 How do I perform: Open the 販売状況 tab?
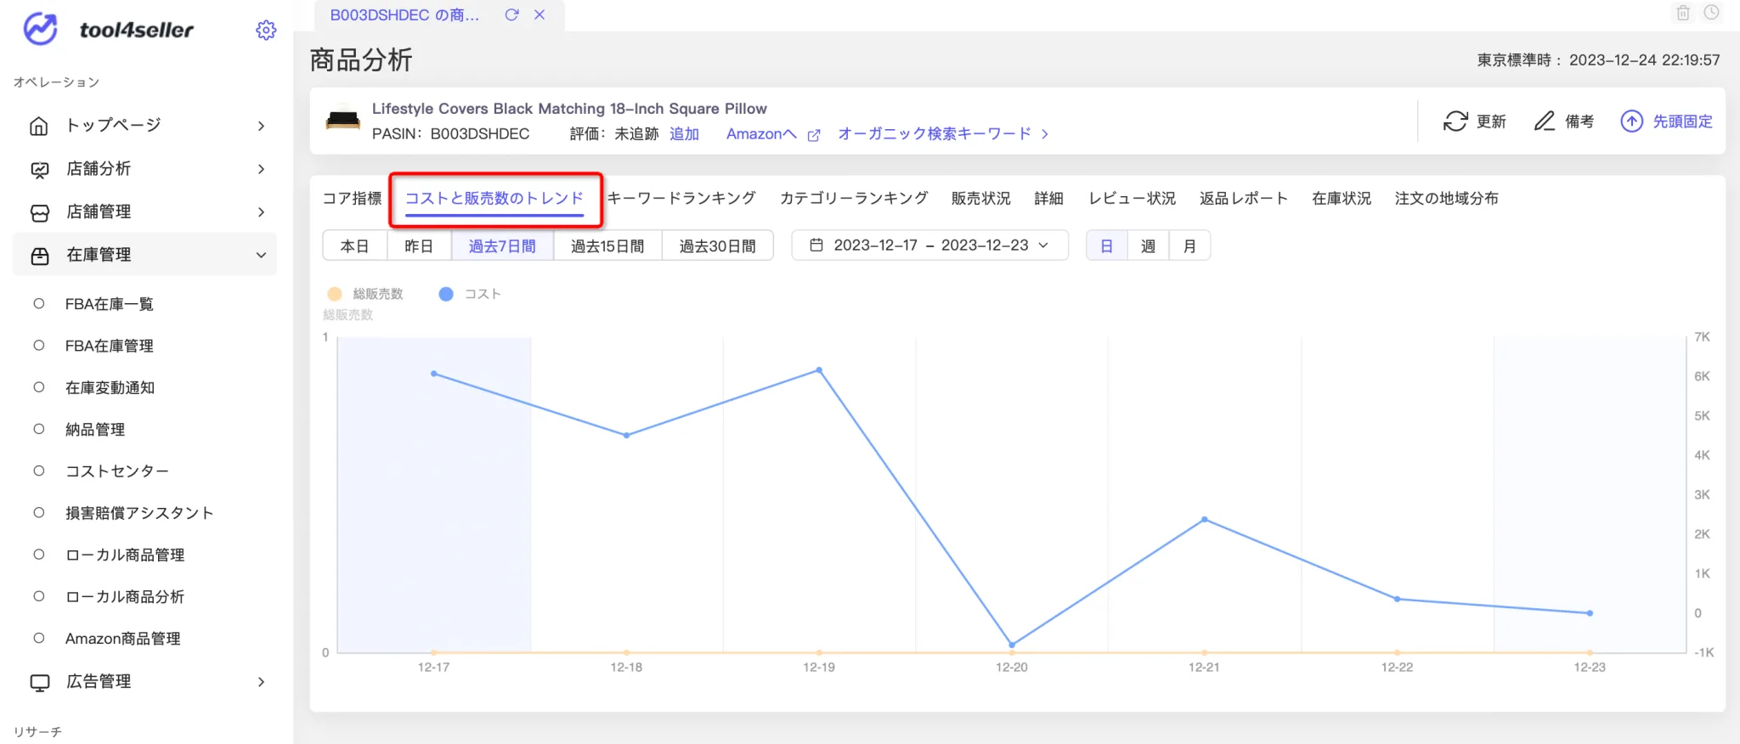click(x=980, y=198)
